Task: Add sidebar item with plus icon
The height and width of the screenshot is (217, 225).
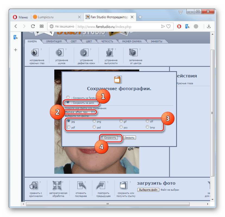Action: pos(15,50)
